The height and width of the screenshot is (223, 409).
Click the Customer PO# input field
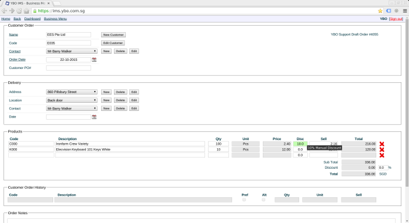(68, 68)
